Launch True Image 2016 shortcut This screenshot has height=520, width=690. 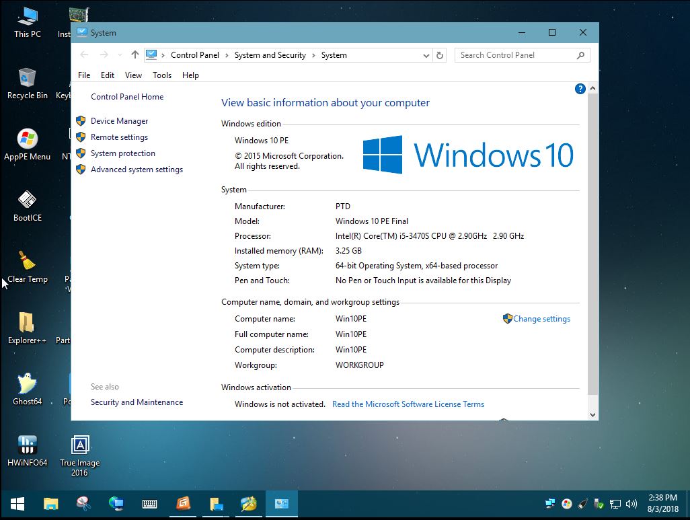79,456
